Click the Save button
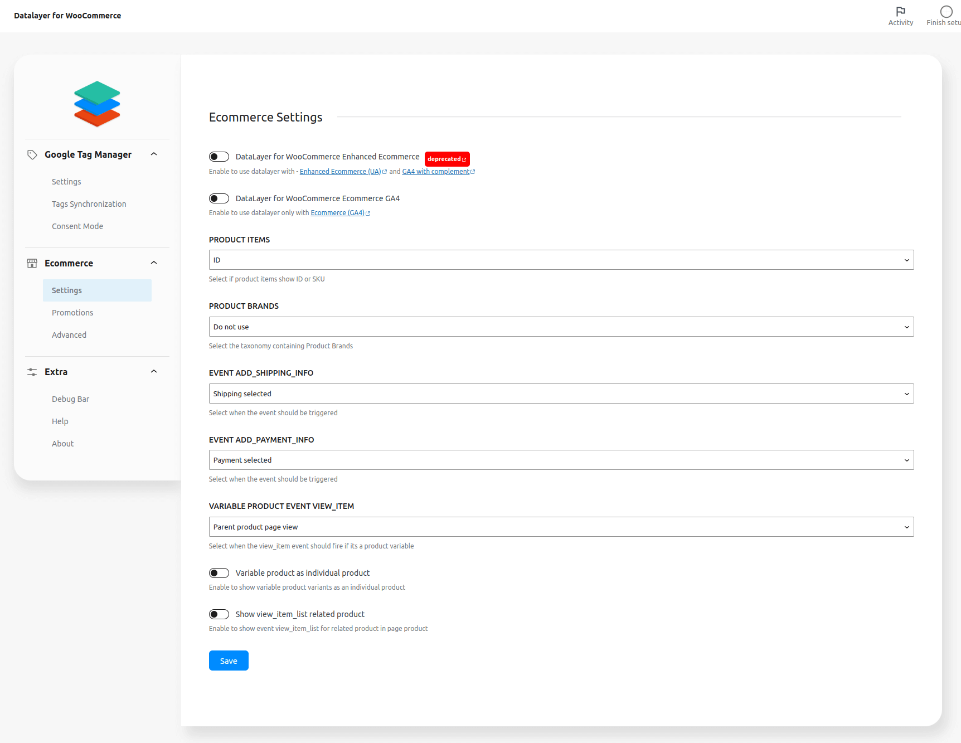961x743 pixels. click(229, 661)
